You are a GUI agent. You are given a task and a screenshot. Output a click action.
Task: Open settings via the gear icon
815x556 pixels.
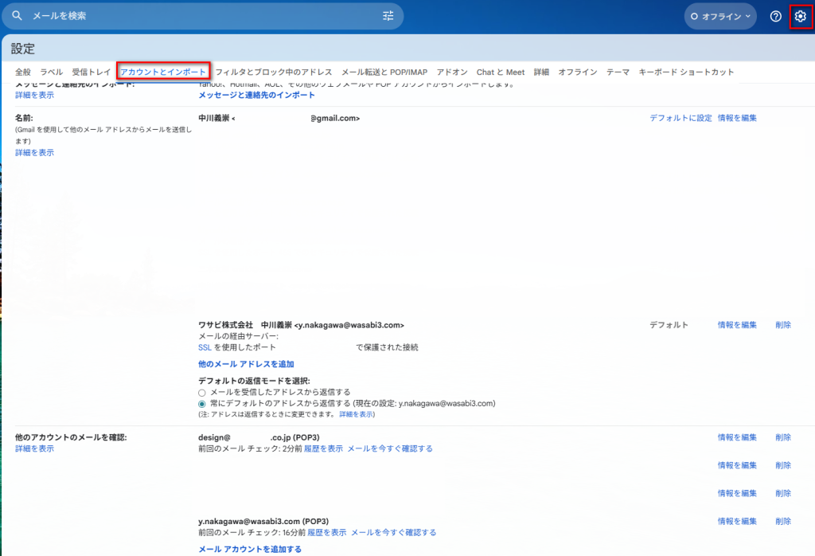[800, 16]
